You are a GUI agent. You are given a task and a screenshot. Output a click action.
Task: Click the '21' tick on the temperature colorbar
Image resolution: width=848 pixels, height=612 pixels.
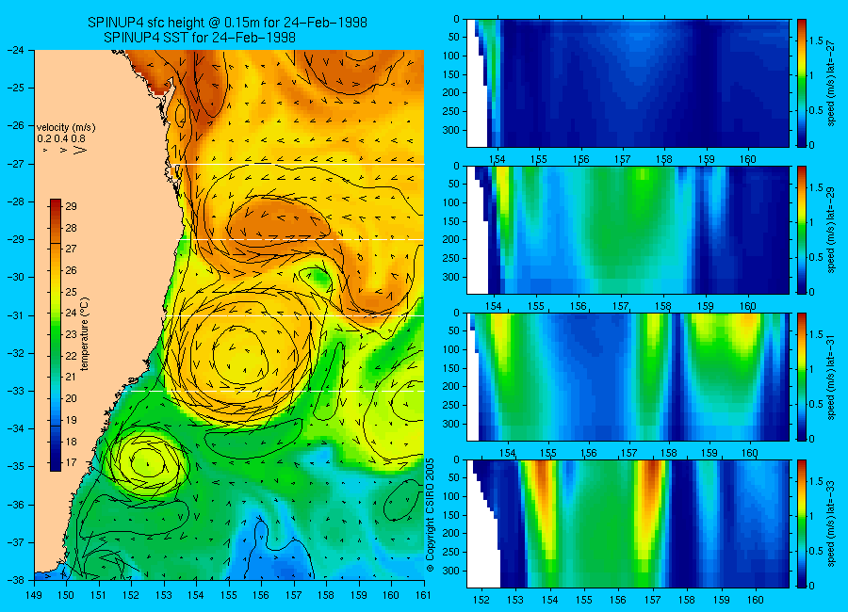point(71,377)
